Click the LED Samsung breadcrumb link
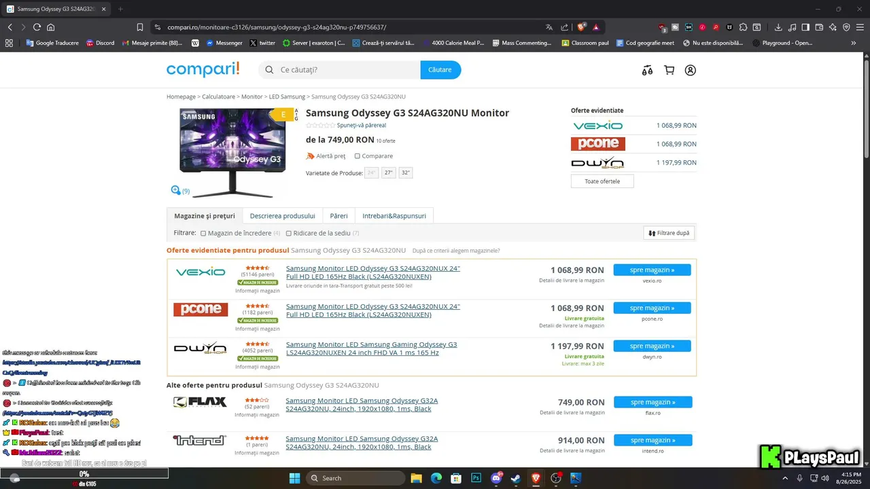This screenshot has height=489, width=870. click(x=287, y=97)
